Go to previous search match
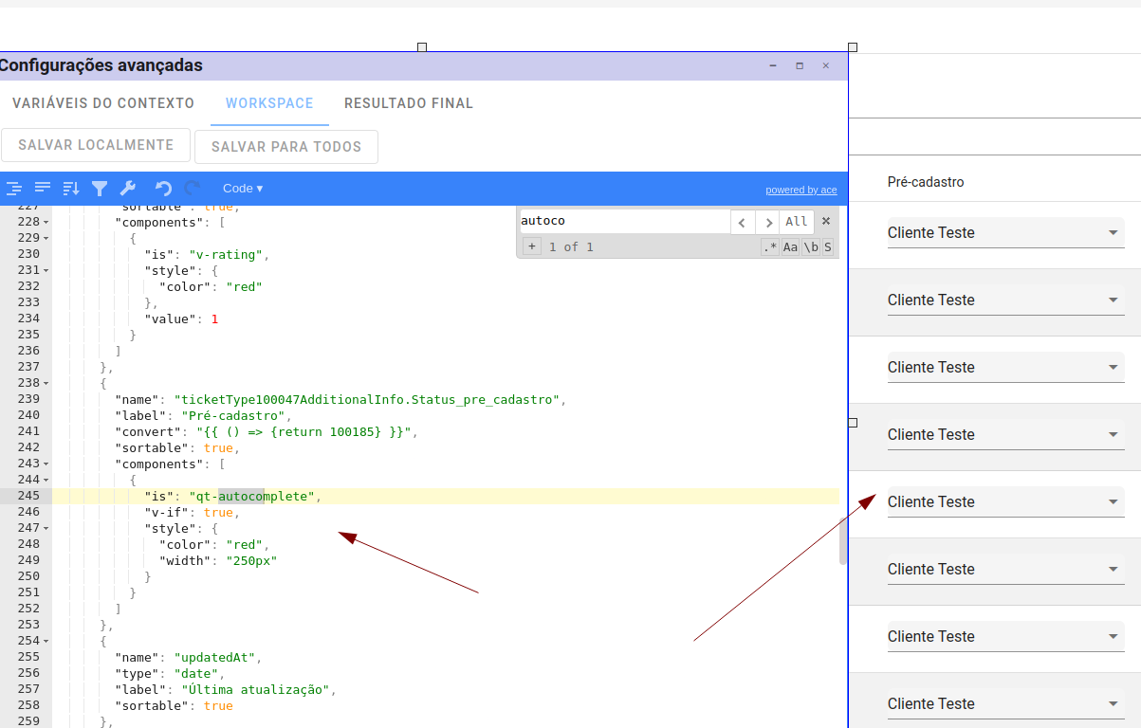This screenshot has width=1141, height=728. 743,222
